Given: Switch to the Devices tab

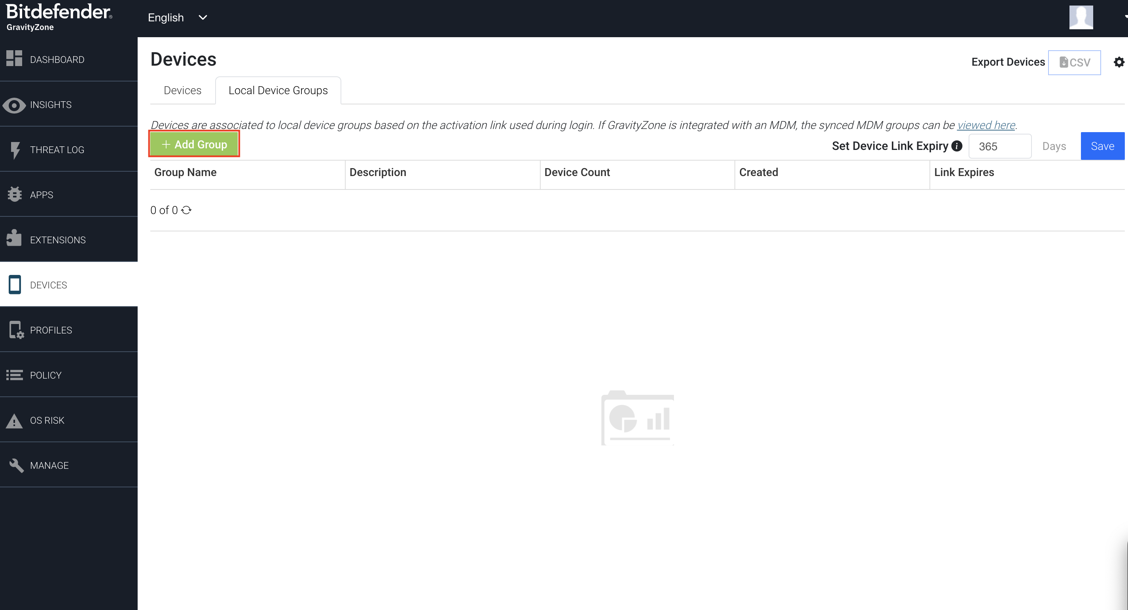Looking at the screenshot, I should 183,90.
